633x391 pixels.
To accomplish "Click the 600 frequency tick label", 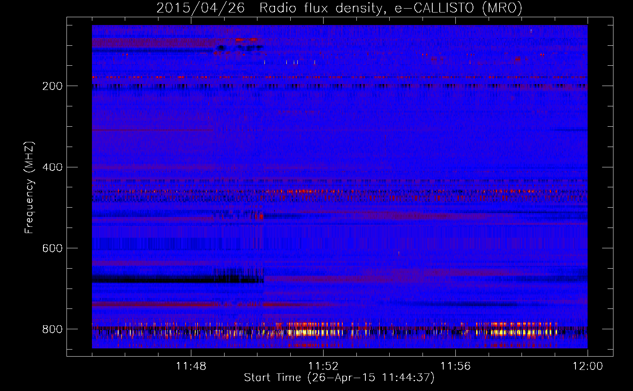I will pos(52,248).
